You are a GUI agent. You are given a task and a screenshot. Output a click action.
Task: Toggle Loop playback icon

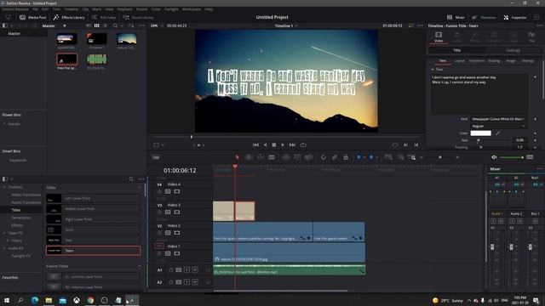point(303,144)
